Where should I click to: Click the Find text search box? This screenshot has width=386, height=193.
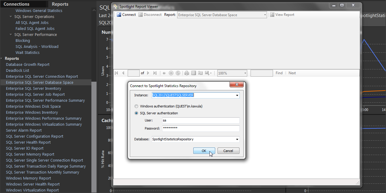click(262, 73)
